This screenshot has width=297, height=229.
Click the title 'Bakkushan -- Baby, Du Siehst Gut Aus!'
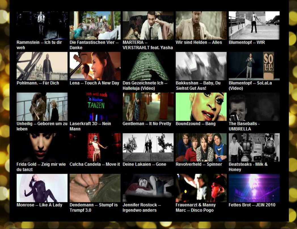198,86
